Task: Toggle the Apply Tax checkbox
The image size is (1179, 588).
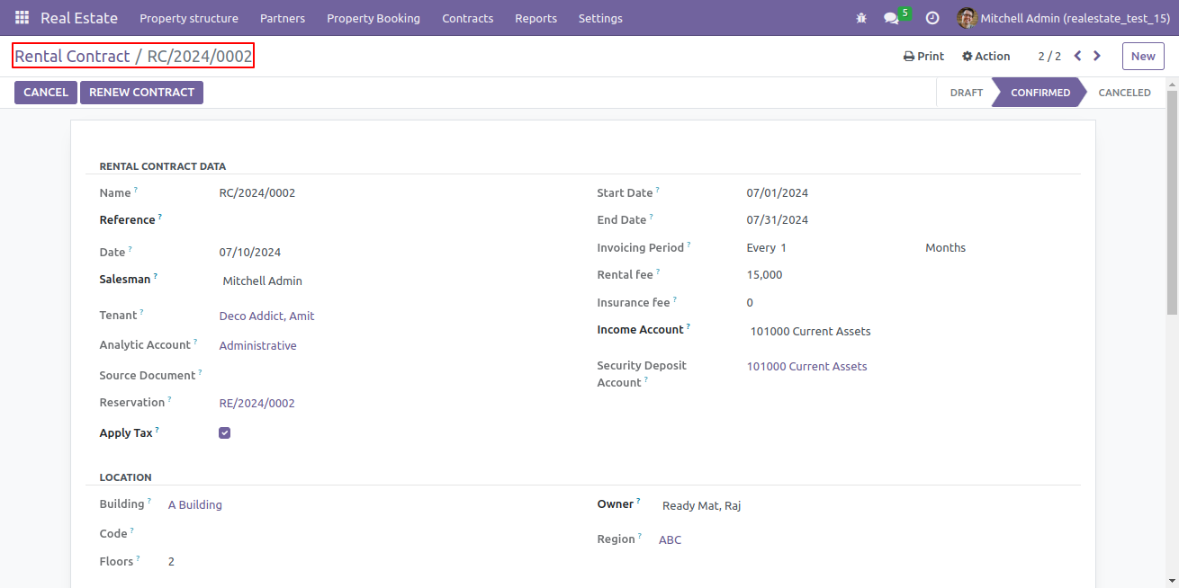Action: [225, 432]
